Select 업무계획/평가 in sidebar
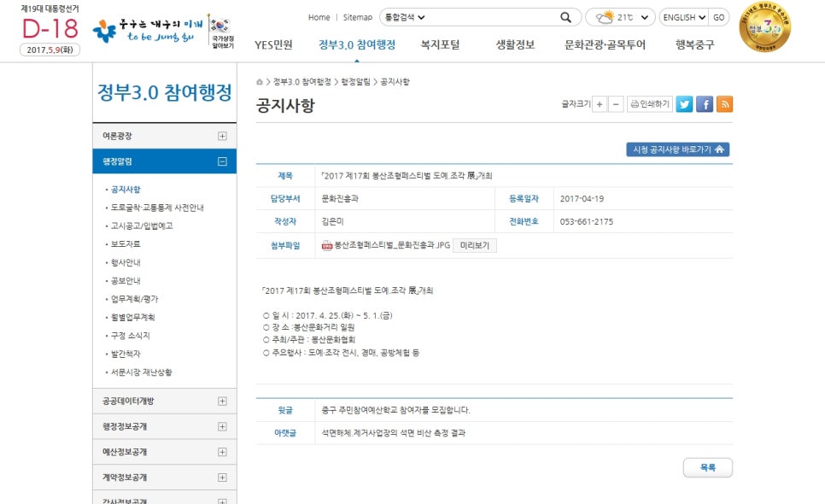Viewport: 825px width, 504px height. click(x=134, y=299)
